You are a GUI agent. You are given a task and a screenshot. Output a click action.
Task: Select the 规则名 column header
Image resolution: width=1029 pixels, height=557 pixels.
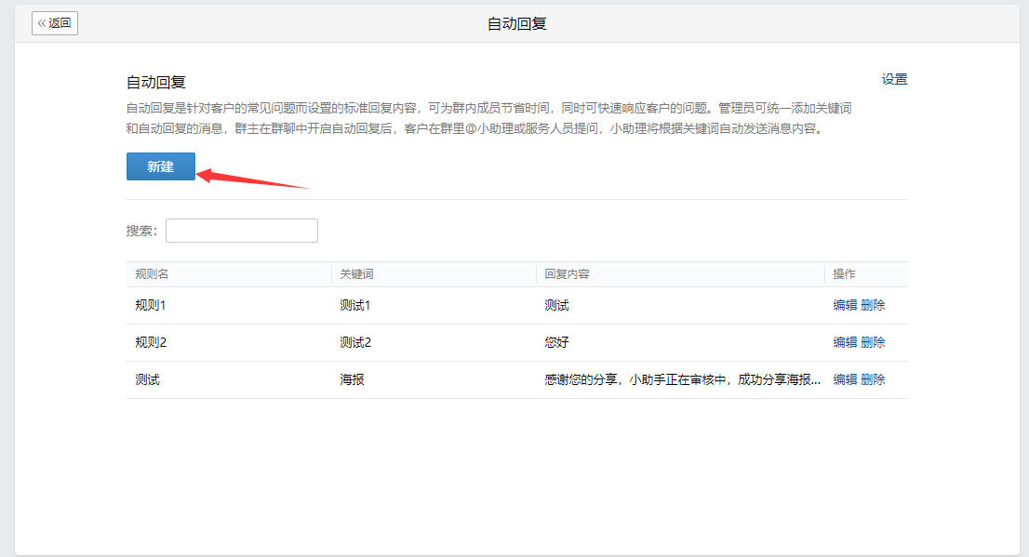[x=152, y=274]
